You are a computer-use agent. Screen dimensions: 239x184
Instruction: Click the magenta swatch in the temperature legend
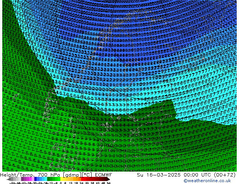pos(30,179)
